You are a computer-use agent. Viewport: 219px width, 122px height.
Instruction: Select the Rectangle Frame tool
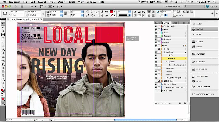[x=3, y=53]
